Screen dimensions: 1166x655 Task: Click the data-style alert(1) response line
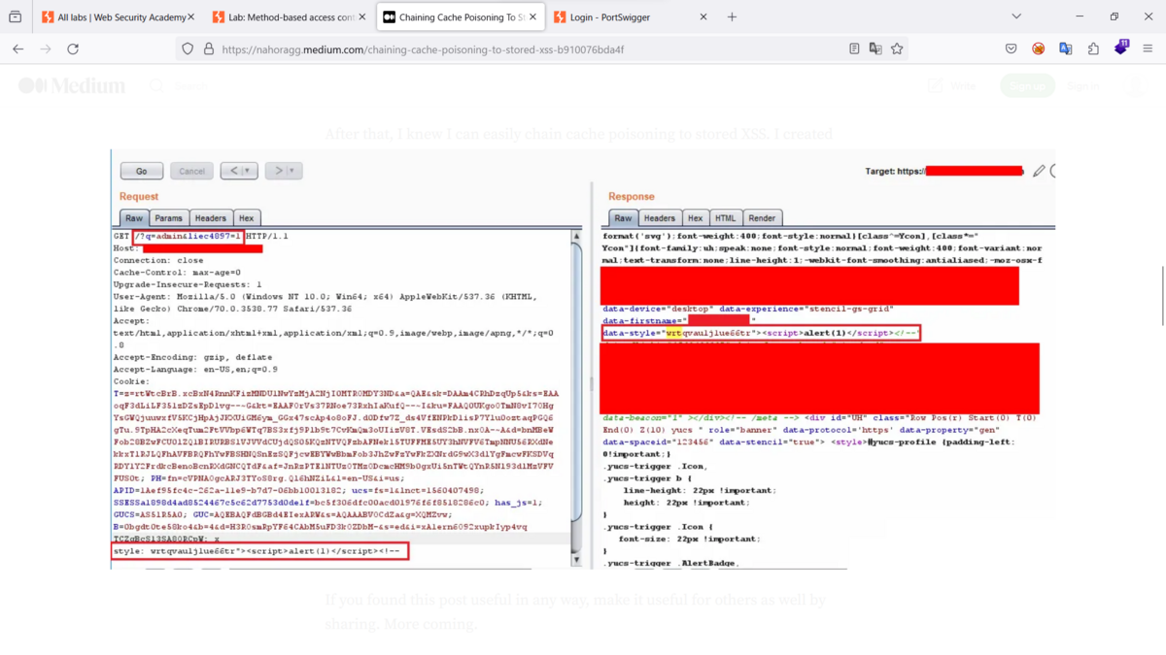(761, 333)
